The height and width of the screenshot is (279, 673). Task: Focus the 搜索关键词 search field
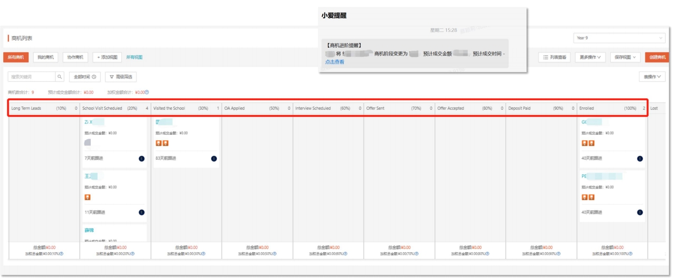[x=32, y=77]
